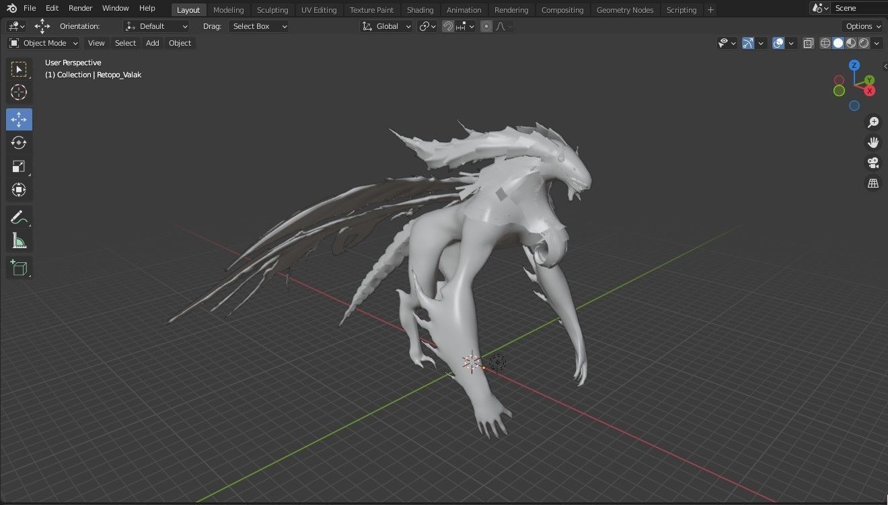Align view to the green Y axis
Image resolution: width=888 pixels, height=505 pixels.
pyautogui.click(x=870, y=80)
